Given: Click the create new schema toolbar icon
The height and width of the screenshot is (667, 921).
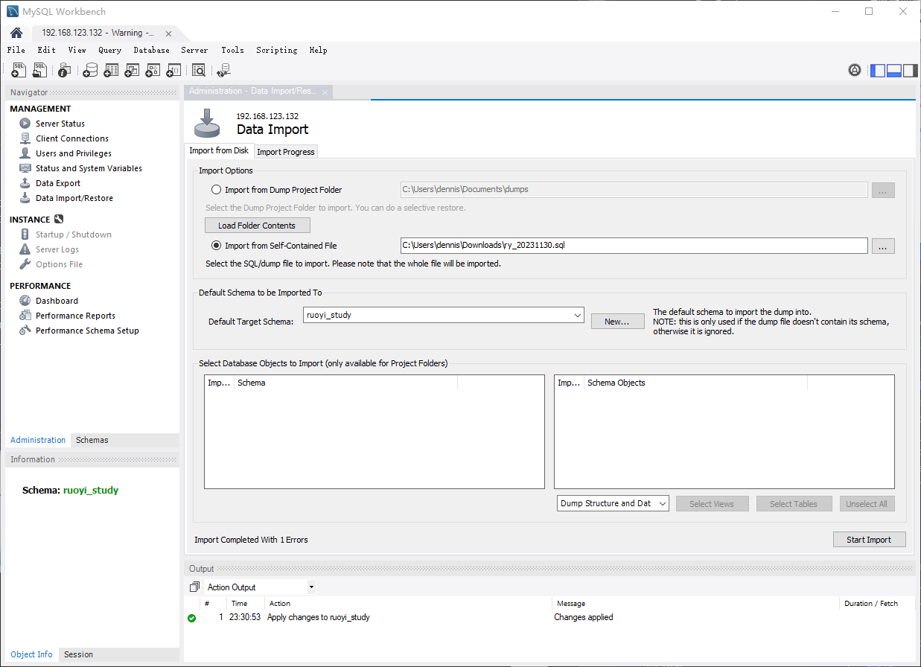Looking at the screenshot, I should (90, 70).
